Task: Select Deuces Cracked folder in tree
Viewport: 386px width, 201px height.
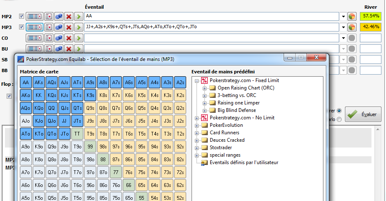Action: coord(227,140)
